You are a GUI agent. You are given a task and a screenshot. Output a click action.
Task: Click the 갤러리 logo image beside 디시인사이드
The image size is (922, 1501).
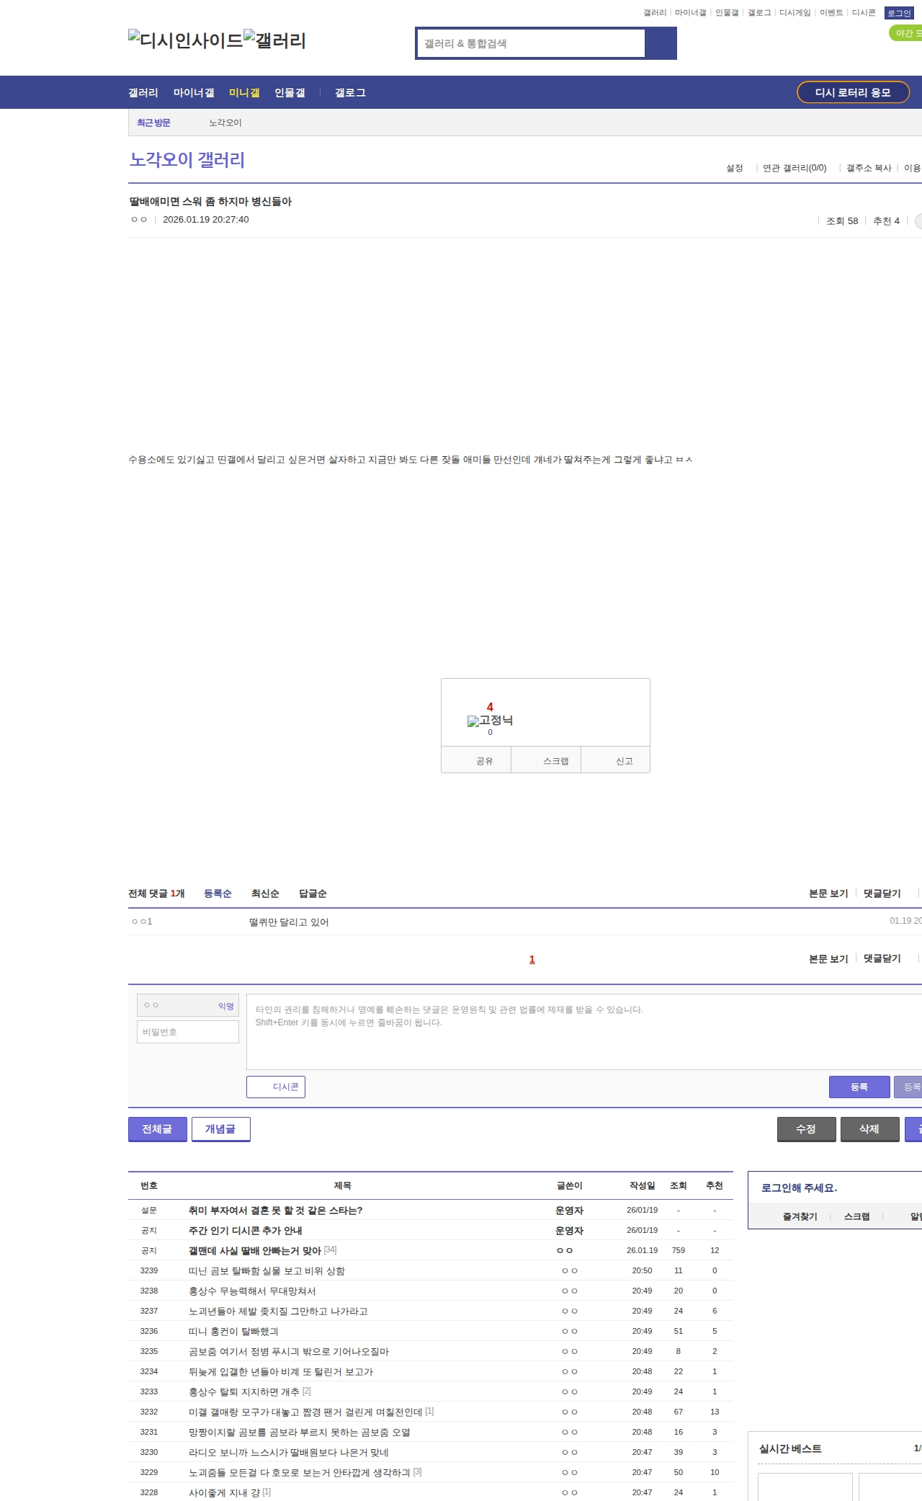pyautogui.click(x=274, y=40)
